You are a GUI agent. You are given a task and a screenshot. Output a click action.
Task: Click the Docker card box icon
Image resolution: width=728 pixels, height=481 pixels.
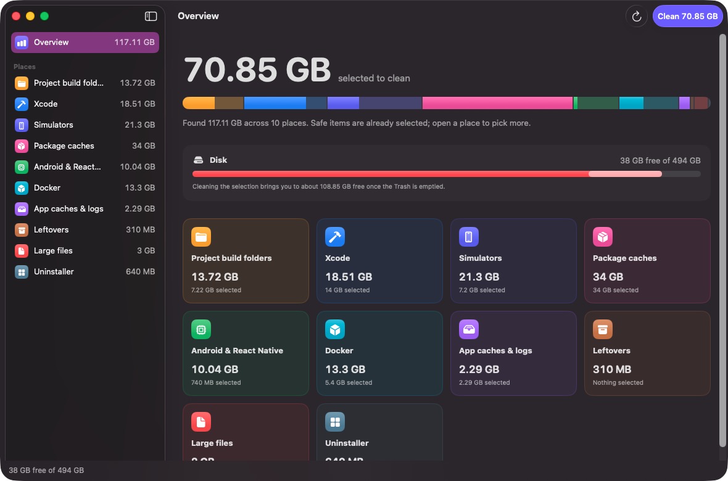(335, 329)
